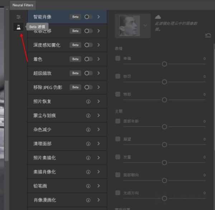The height and width of the screenshot is (210, 215).
Task: Expand 照片恢复 with its chevron arrow
Action: (x=99, y=101)
